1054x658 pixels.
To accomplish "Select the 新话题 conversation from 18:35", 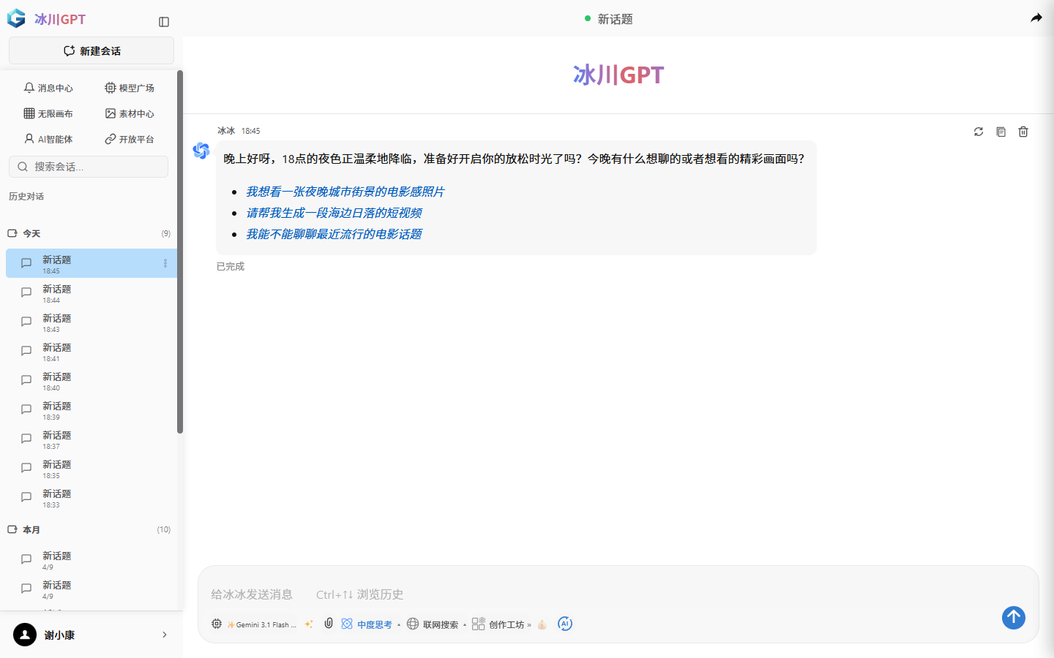I will coord(91,469).
